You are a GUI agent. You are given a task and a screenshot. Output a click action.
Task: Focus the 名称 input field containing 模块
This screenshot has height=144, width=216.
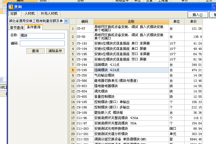point(42,36)
